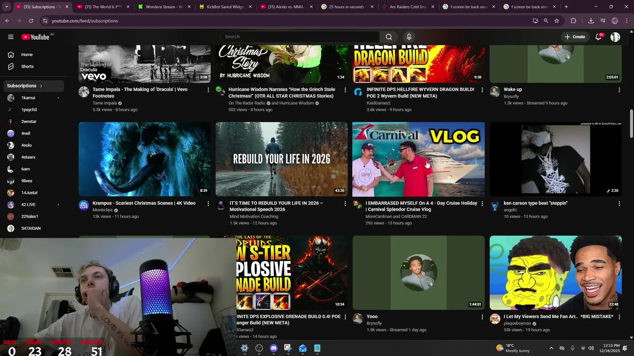This screenshot has width=634, height=356.
Task: Start voice search with the microphone
Action: [409, 37]
